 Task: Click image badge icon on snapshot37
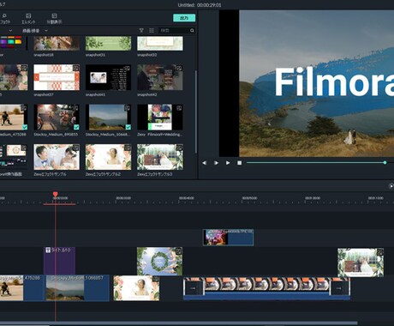(76, 68)
